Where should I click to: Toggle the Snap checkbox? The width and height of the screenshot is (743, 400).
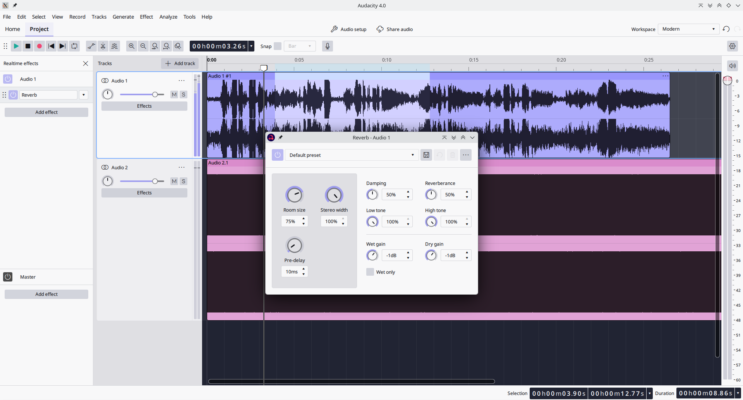[x=278, y=46]
